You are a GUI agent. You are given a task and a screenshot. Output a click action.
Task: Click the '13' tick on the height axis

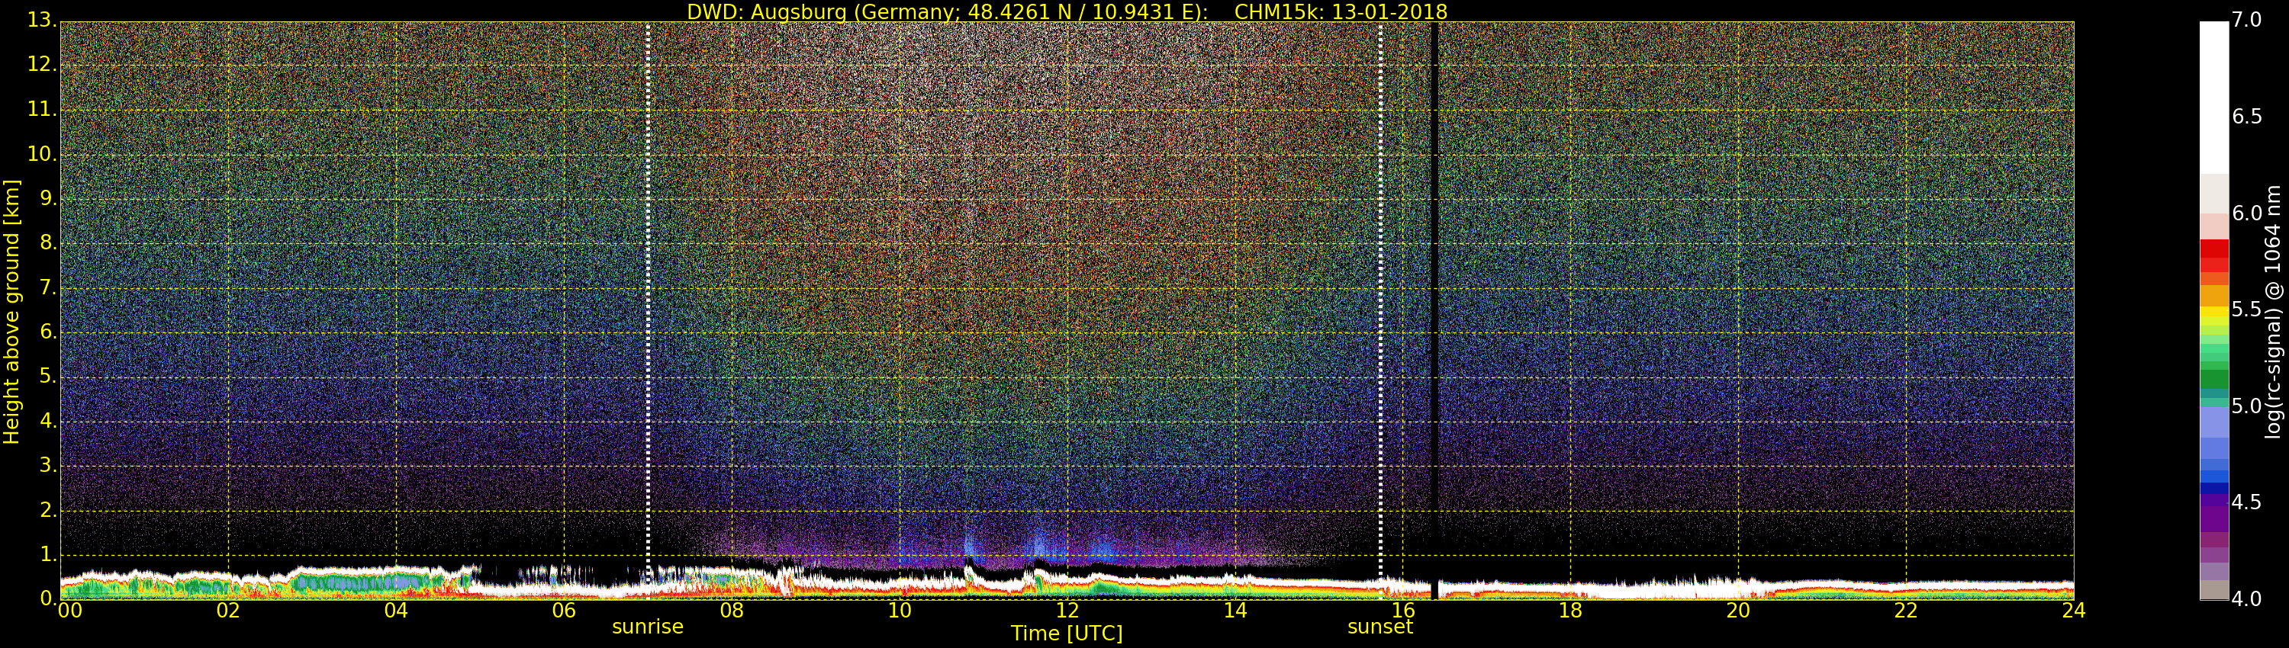(41, 21)
